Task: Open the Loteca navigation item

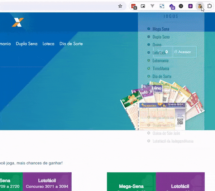Action: coord(48,44)
